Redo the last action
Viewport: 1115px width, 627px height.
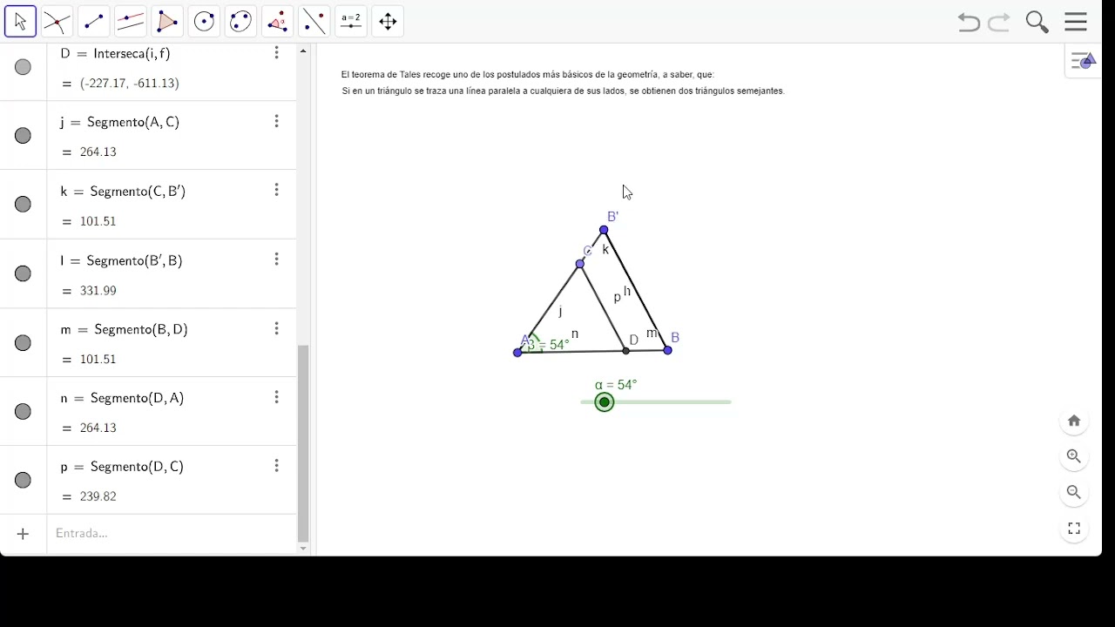click(999, 22)
